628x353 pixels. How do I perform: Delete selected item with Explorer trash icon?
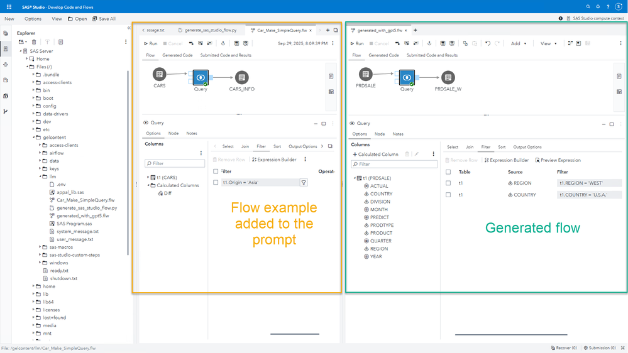click(34, 41)
